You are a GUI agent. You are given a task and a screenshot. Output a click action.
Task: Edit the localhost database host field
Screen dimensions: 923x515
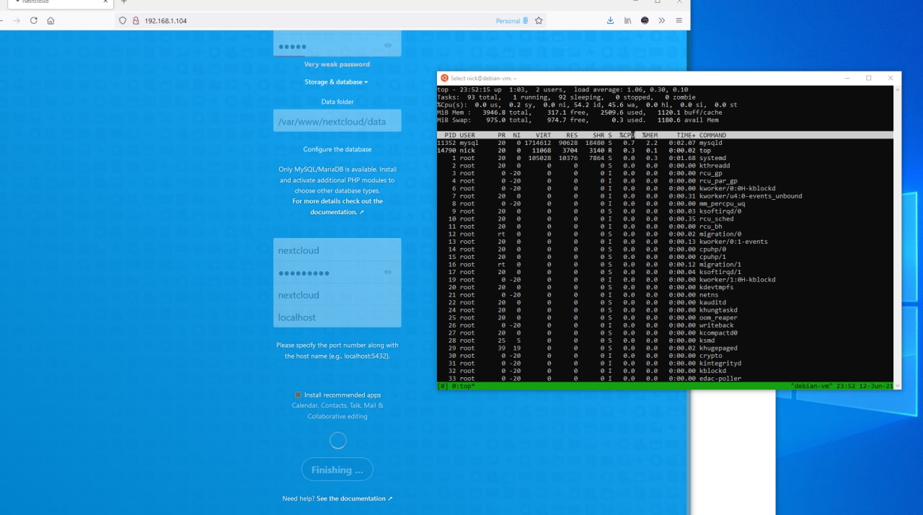pyautogui.click(x=337, y=317)
